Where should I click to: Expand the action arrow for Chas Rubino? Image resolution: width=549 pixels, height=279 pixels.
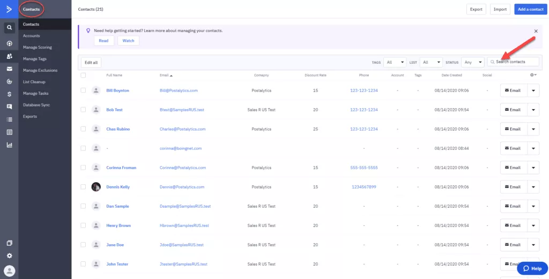click(x=533, y=129)
